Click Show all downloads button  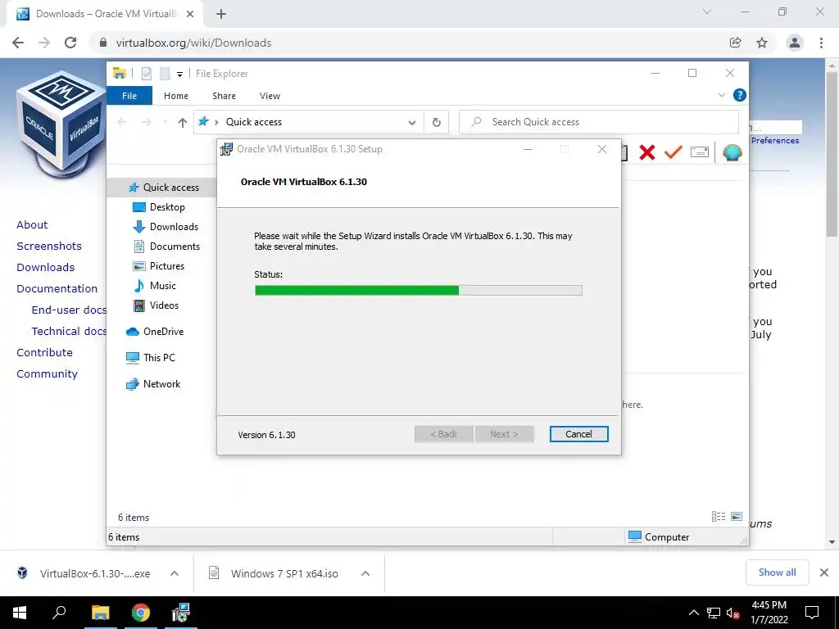(x=777, y=572)
